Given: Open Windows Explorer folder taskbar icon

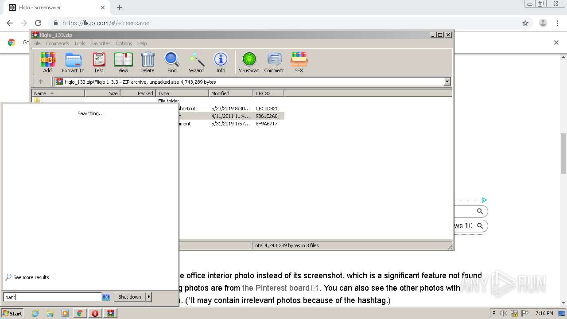Looking at the screenshot, I should 50,313.
